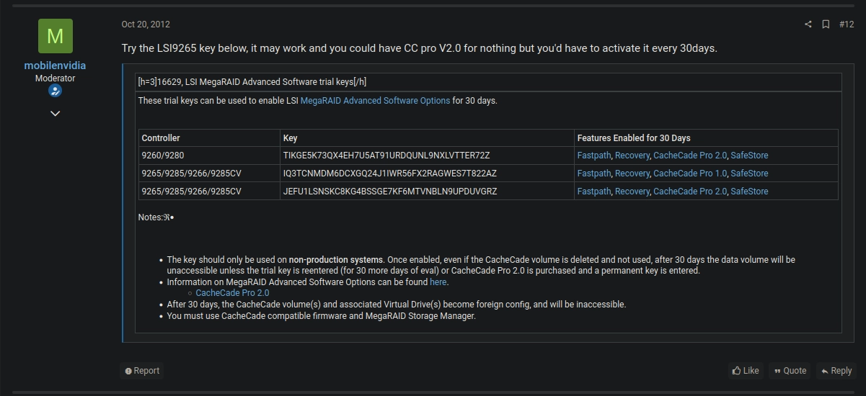The height and width of the screenshot is (396, 866).
Task: Click Recovery link in the JEFU1LSNSKC key row
Action: click(632, 192)
